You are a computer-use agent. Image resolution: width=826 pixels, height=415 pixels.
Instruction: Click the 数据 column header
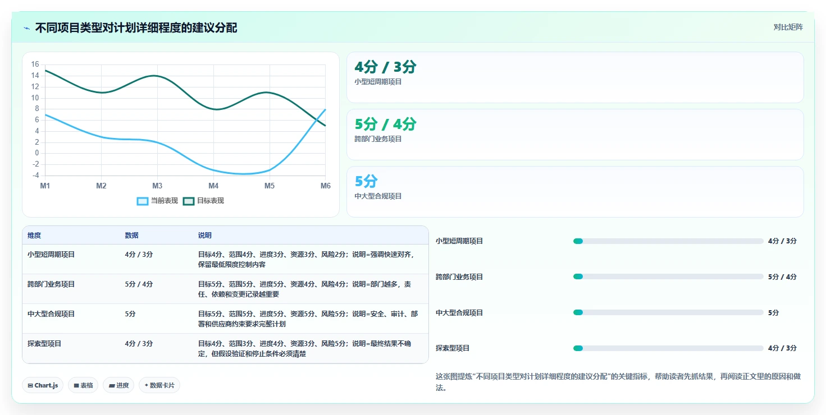pyautogui.click(x=131, y=236)
